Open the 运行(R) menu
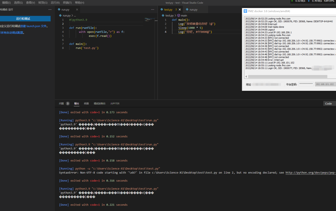 [x=55, y=3]
